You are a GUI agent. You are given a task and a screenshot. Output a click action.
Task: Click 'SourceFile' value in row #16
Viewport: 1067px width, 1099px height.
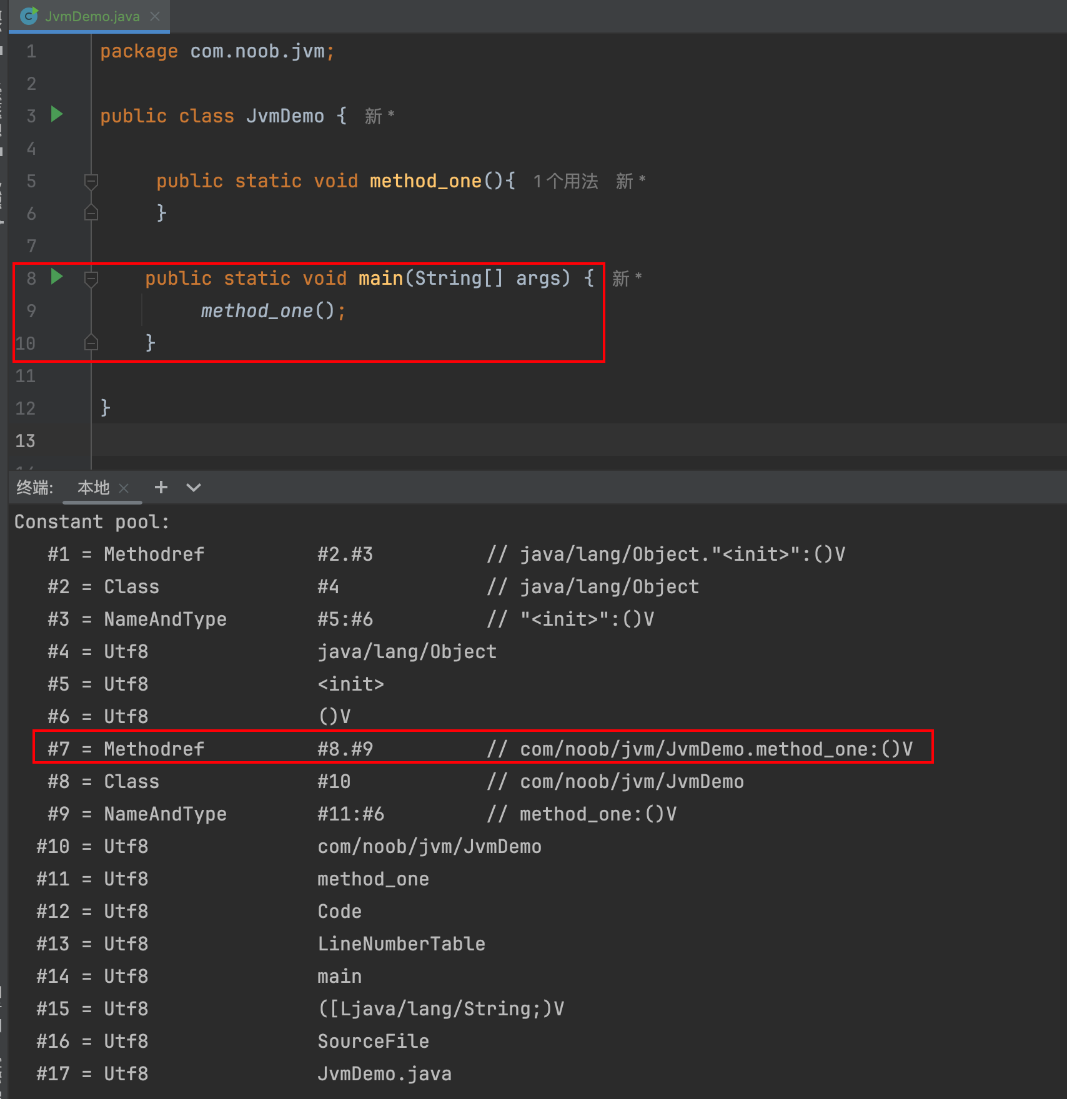(373, 1042)
